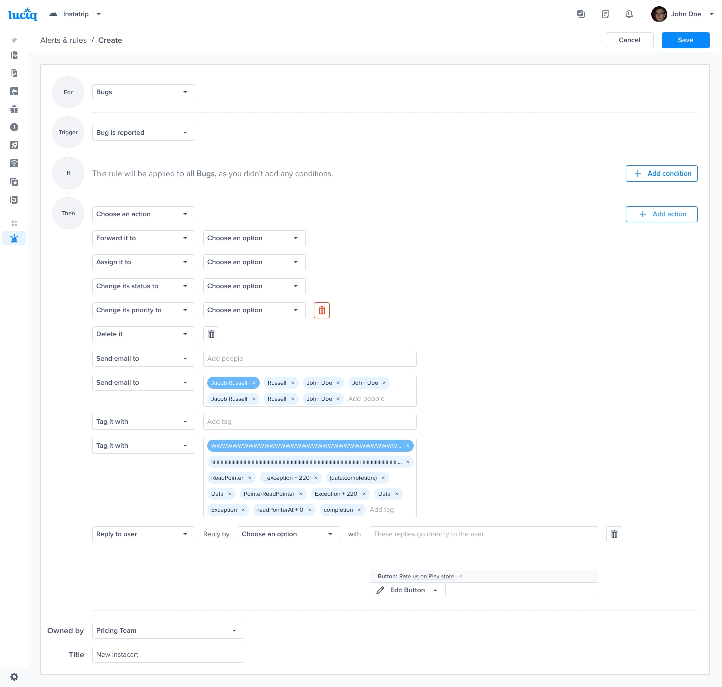Click the notifications bell icon

(x=629, y=14)
